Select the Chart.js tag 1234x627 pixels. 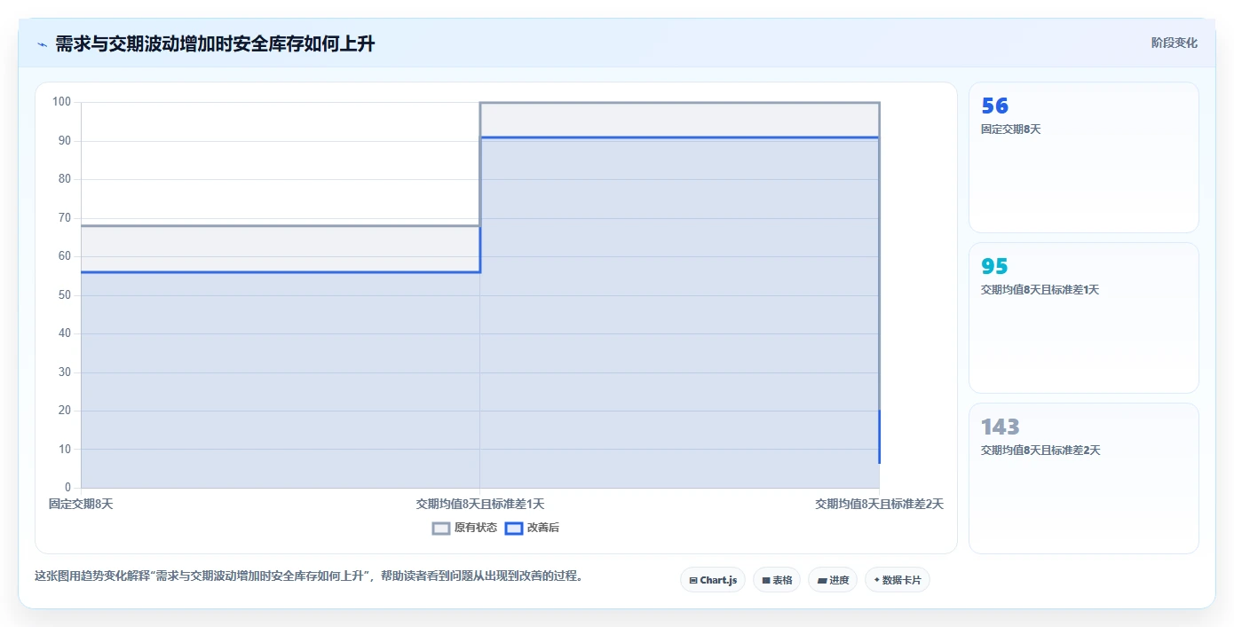click(x=713, y=580)
